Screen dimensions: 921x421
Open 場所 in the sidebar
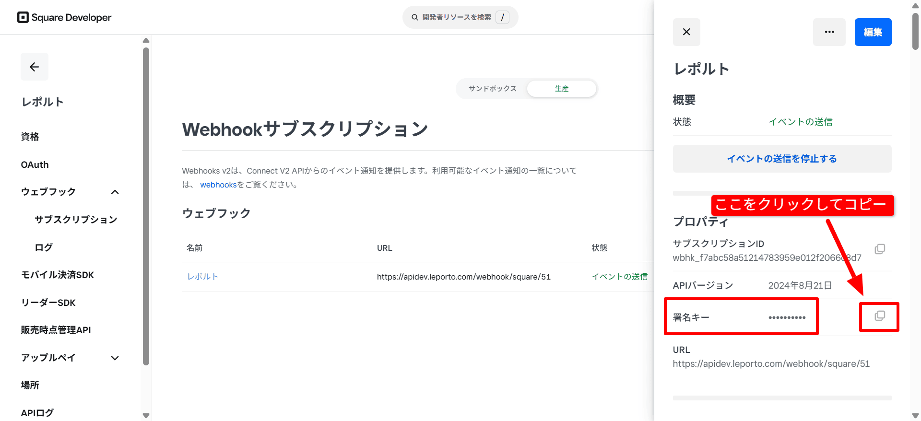coord(30,385)
